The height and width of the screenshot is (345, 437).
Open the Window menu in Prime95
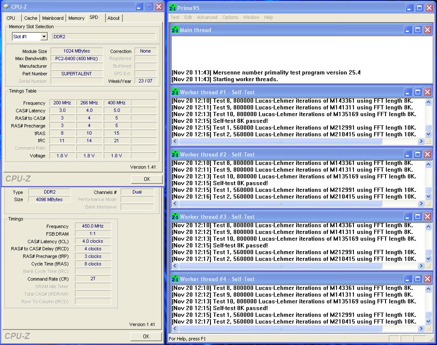click(x=251, y=17)
